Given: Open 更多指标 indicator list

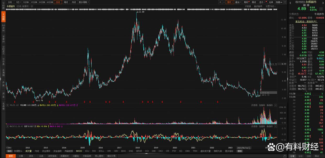Looking at the screenshot, I should pos(229,151).
